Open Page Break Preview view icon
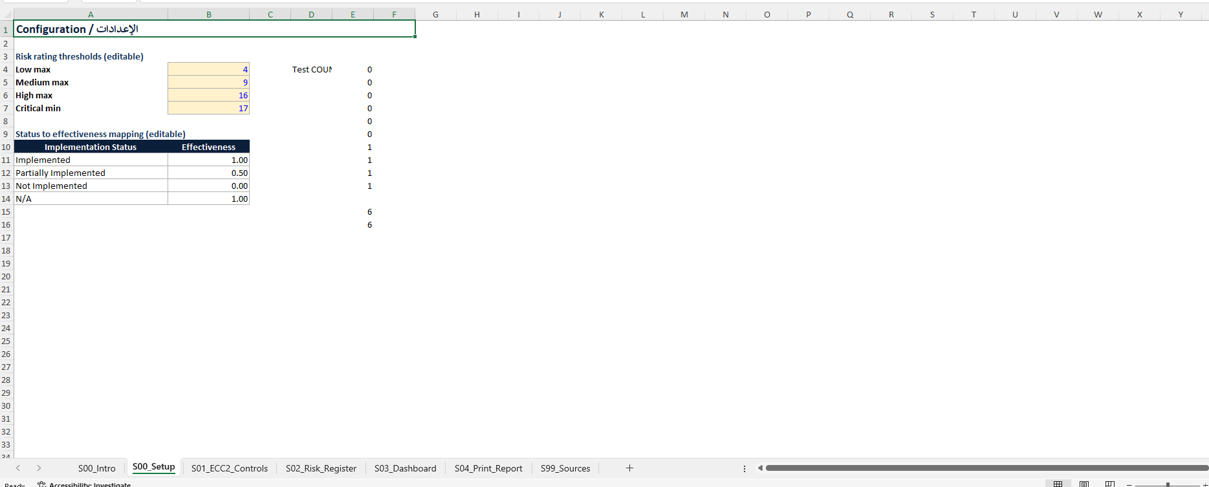The image size is (1209, 487). point(1109,484)
